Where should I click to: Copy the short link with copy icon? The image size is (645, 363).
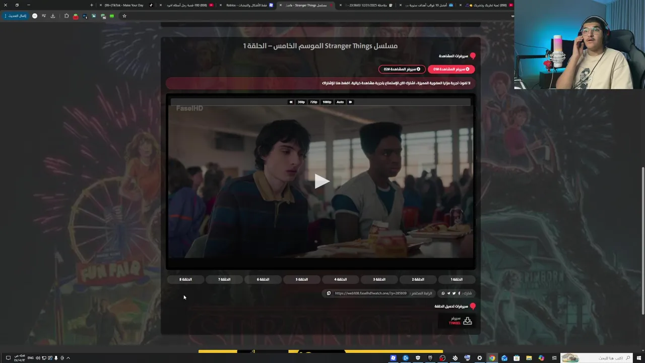(x=329, y=293)
